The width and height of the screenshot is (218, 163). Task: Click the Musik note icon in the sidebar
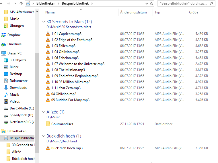(6, 95)
